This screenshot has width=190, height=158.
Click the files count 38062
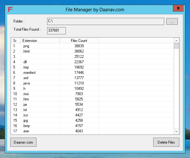click(x=79, y=51)
